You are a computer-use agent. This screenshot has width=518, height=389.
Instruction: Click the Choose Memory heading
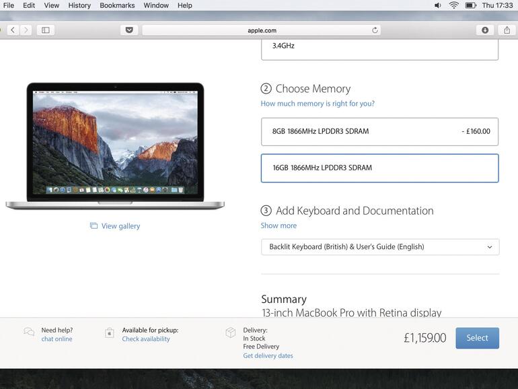(x=313, y=89)
